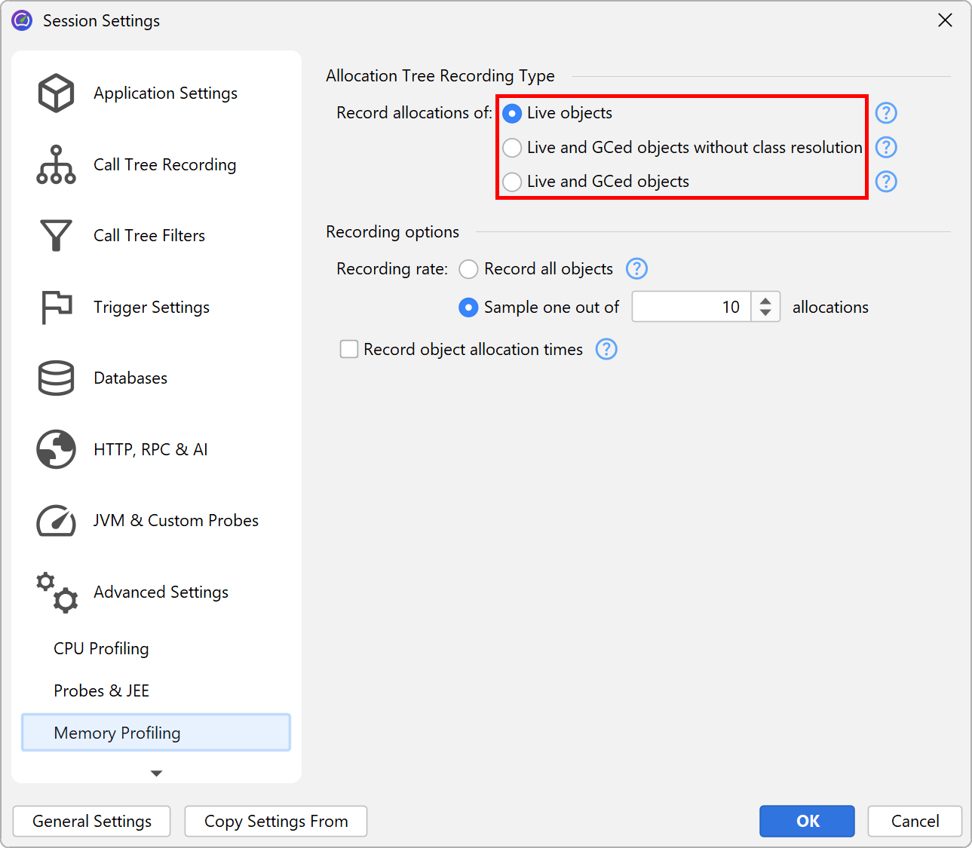Screen dimensions: 972x848
Task: Open Advanced Settings gears icon
Action: pos(57,592)
